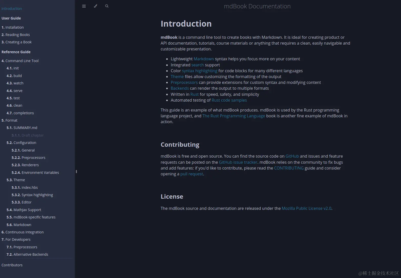Open section 7.2. Alternative Backends
The width and height of the screenshot is (401, 278).
click(x=27, y=254)
